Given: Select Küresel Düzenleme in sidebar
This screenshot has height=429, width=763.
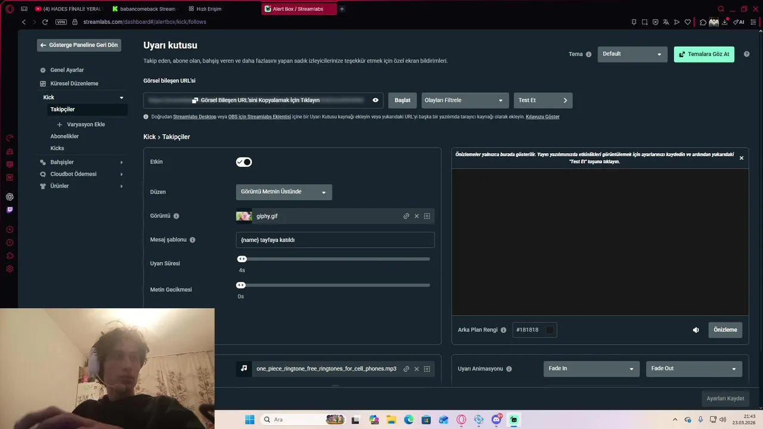Looking at the screenshot, I should coord(74,84).
